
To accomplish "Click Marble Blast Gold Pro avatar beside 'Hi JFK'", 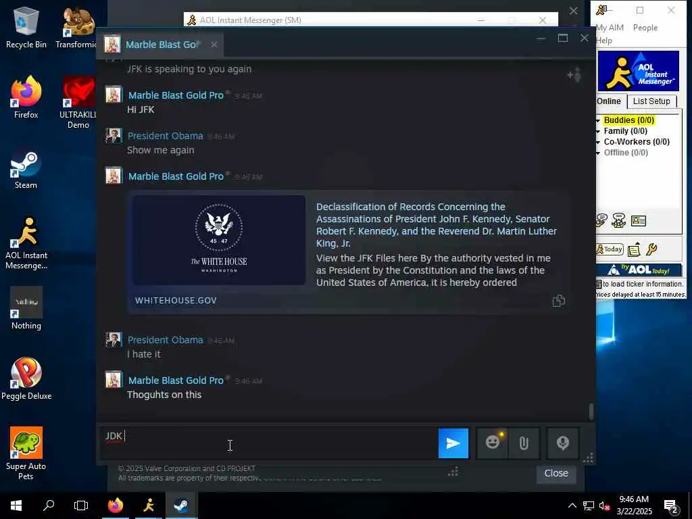I will pyautogui.click(x=114, y=95).
